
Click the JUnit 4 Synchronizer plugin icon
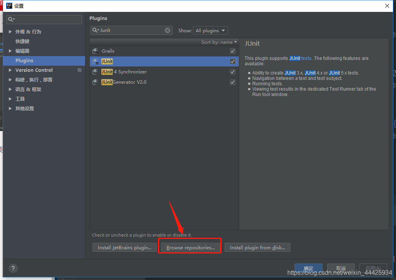click(95, 72)
